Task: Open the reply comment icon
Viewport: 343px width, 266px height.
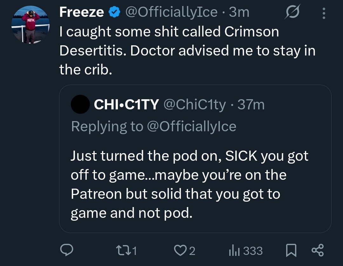Action: tap(66, 250)
